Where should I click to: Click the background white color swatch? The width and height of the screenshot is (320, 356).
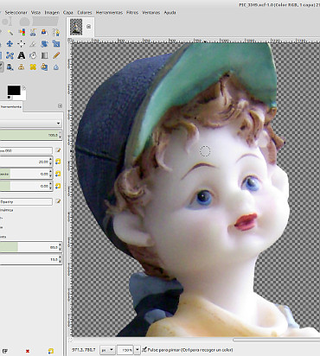click(x=22, y=97)
